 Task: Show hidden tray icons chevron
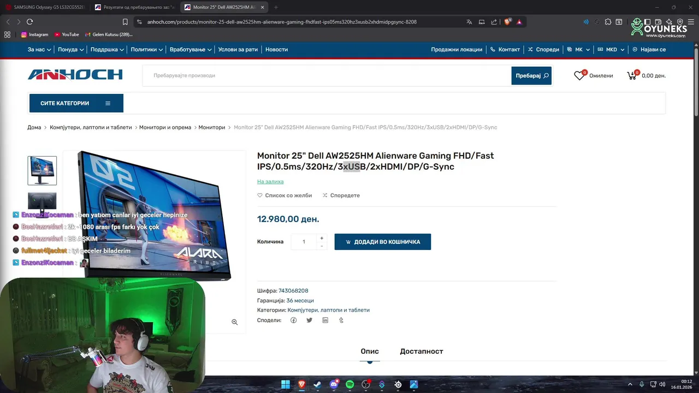pyautogui.click(x=630, y=384)
